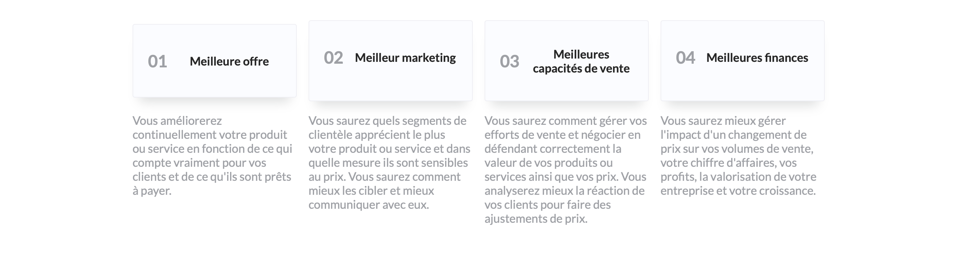Click the paragraph about changement de prix

pyautogui.click(x=739, y=155)
